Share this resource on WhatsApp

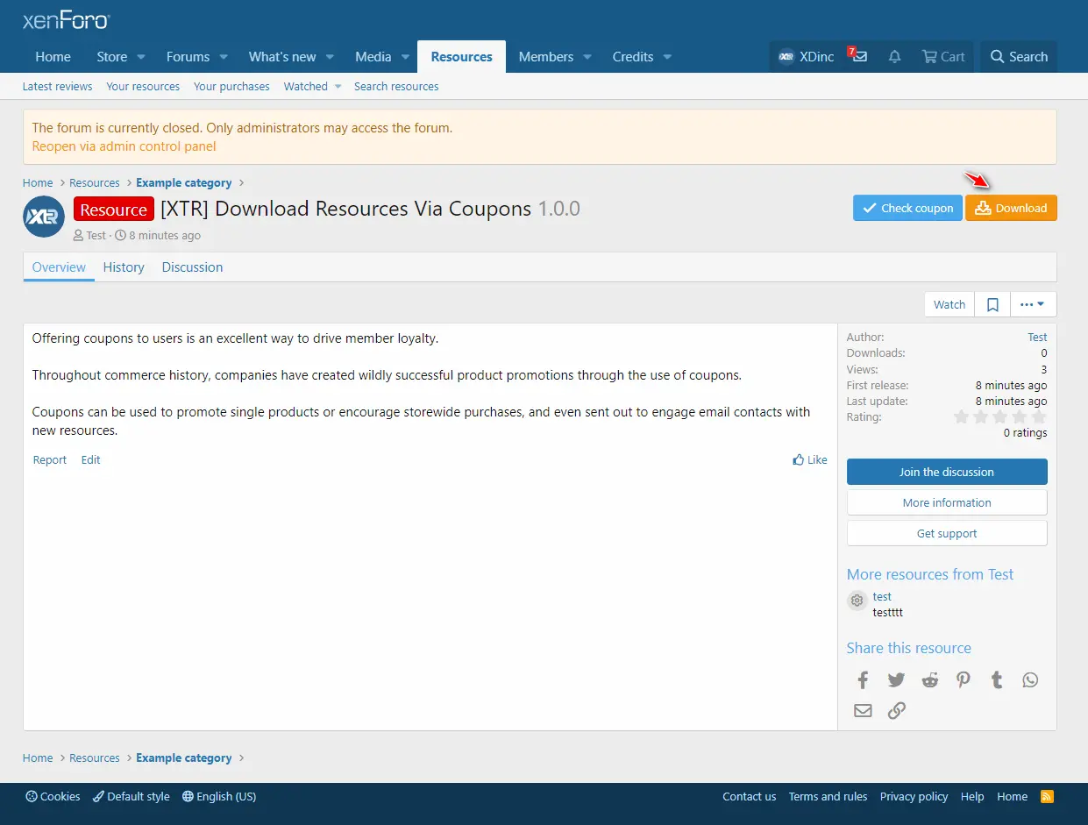pos(1030,679)
